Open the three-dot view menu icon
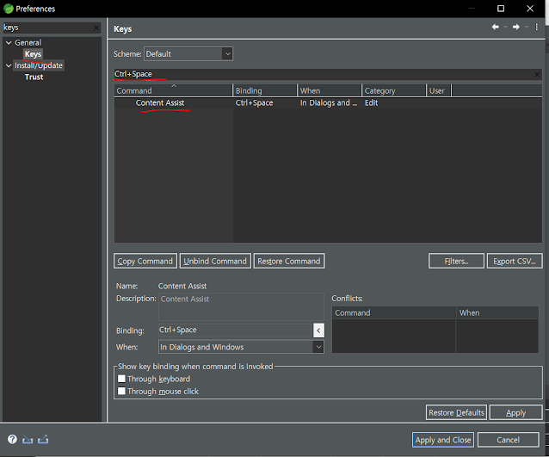 pos(536,27)
